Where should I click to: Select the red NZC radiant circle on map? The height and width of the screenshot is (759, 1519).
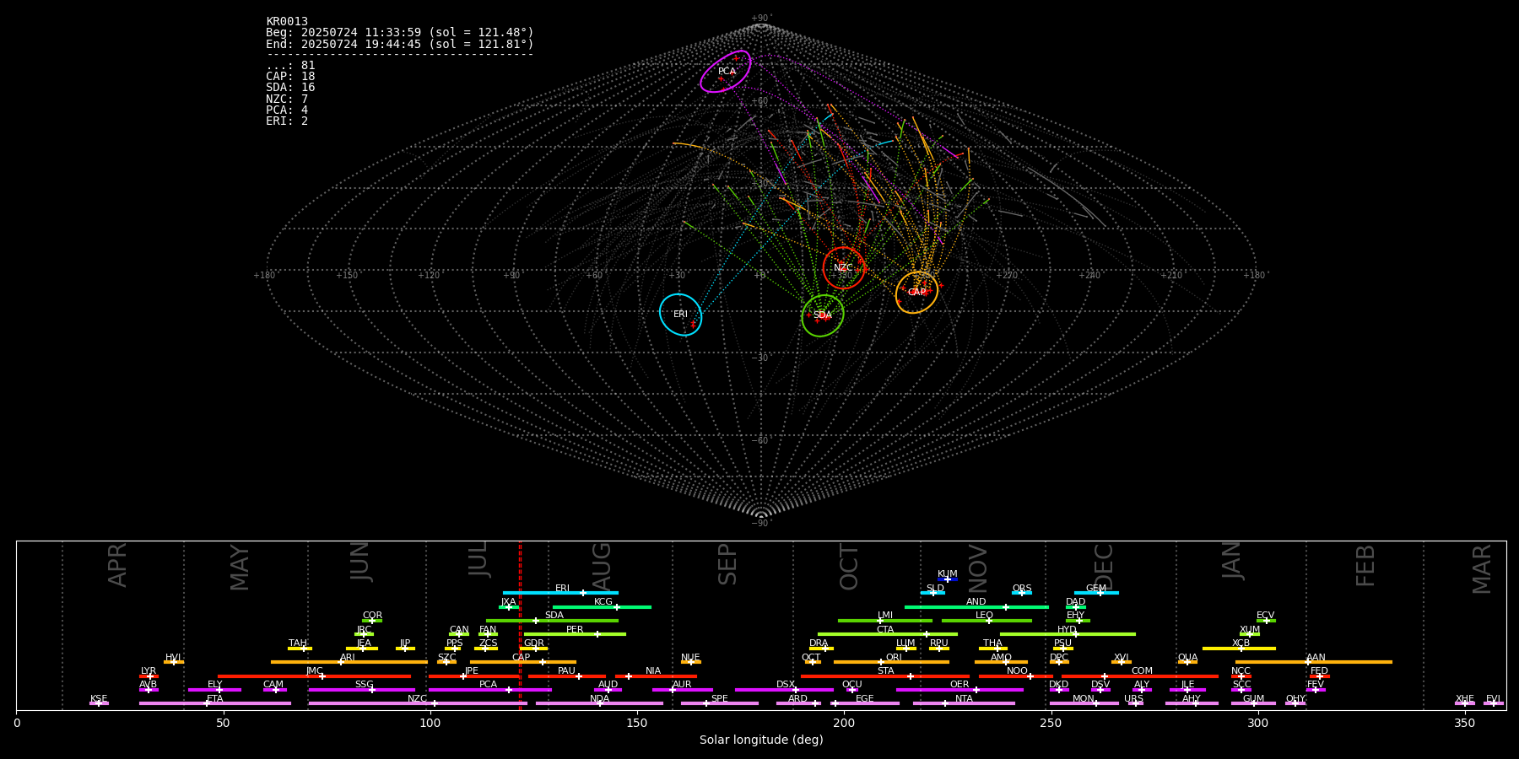tap(844, 268)
